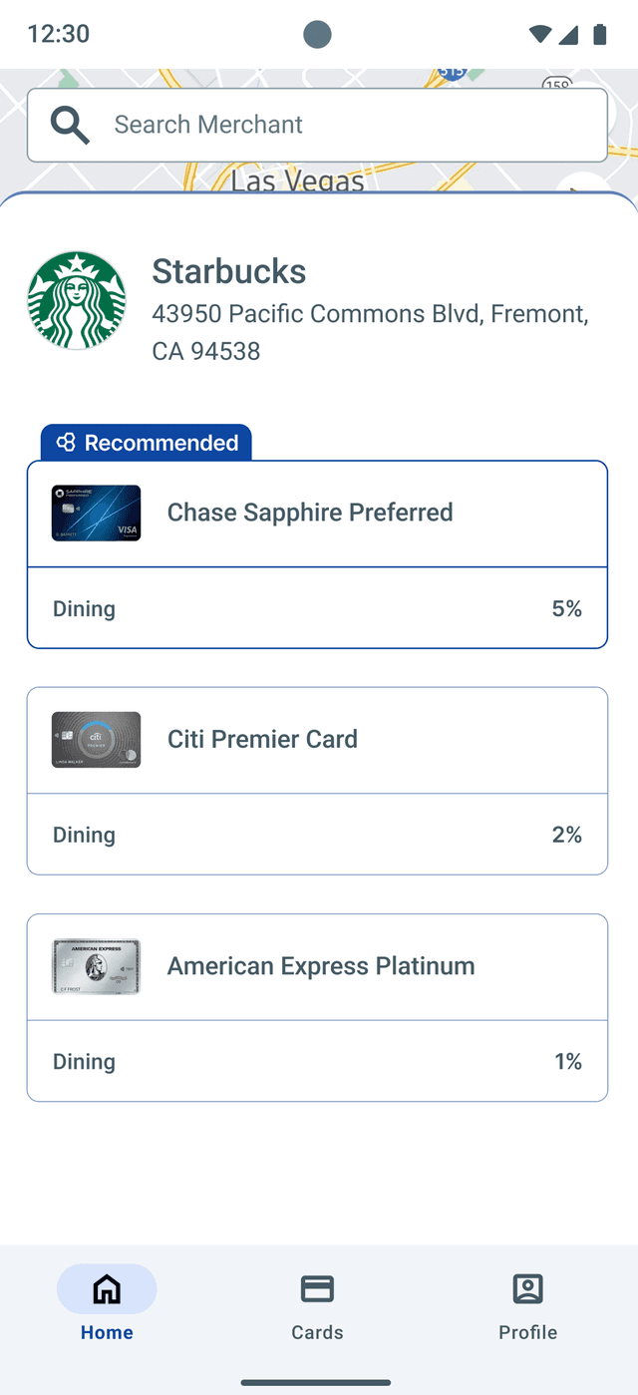Tap the Citi Dining 2% reward row
Screen dimensions: 638x1395
tap(317, 835)
